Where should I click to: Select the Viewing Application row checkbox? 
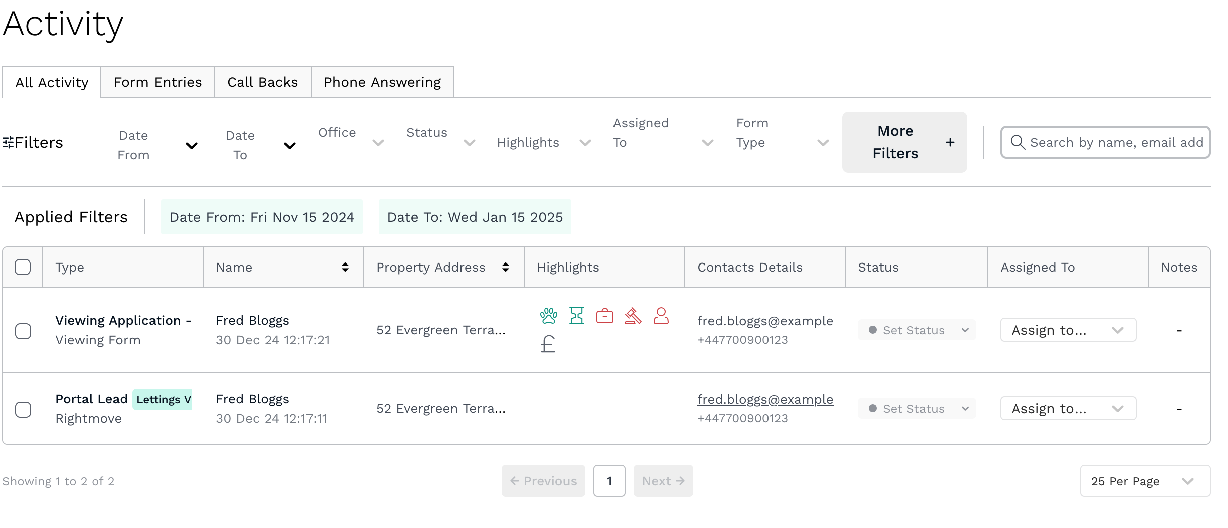pos(23,331)
